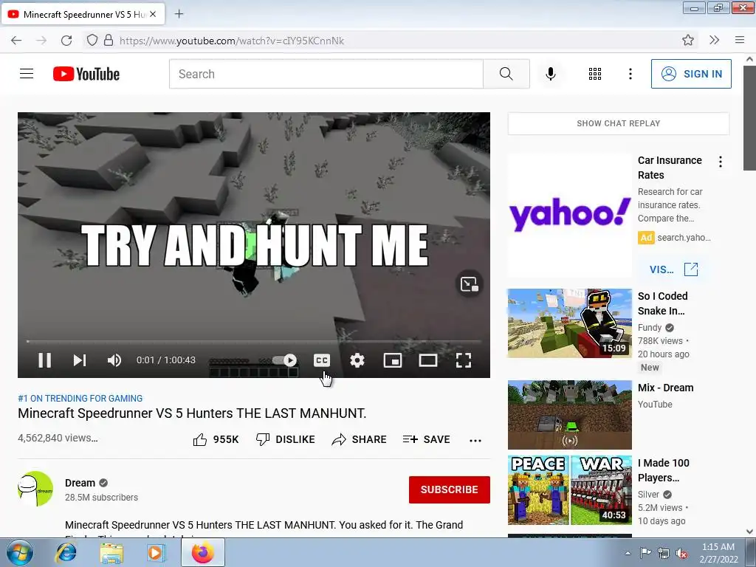Launch Internet Explorer from taskbar
This screenshot has width=756, height=567.
66,553
